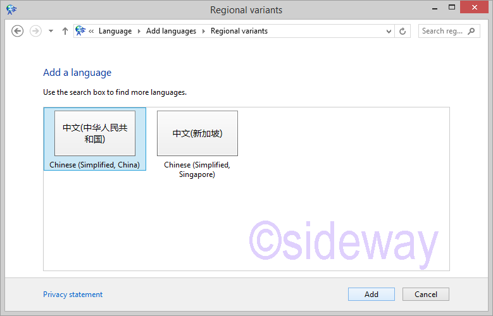Click the Forward navigation arrow
Image resolution: width=493 pixels, height=316 pixels.
point(36,31)
